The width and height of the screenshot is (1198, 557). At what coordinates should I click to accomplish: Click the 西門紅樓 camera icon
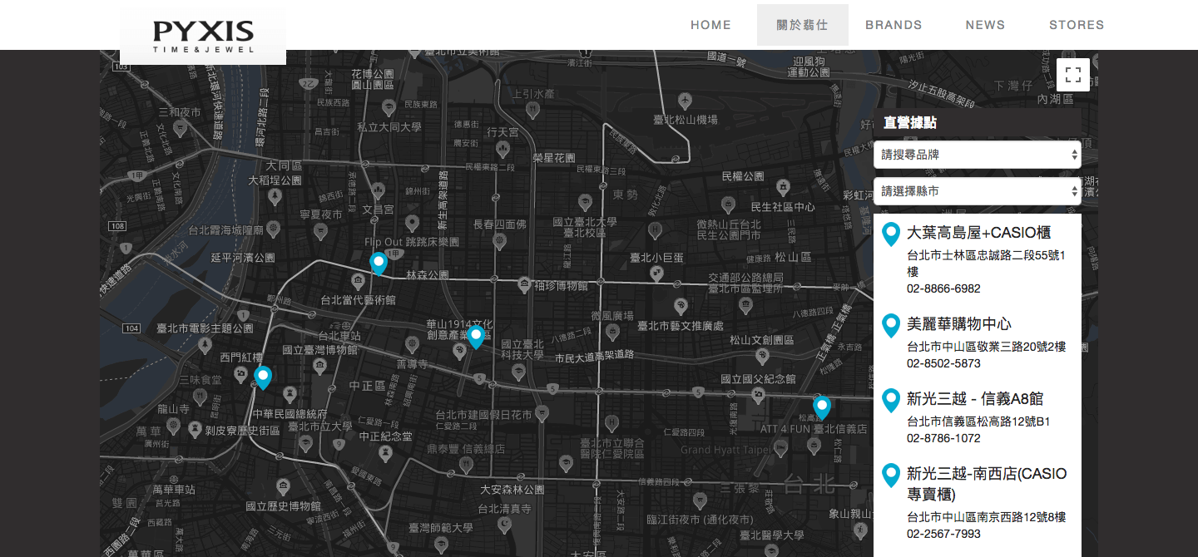coord(240,376)
